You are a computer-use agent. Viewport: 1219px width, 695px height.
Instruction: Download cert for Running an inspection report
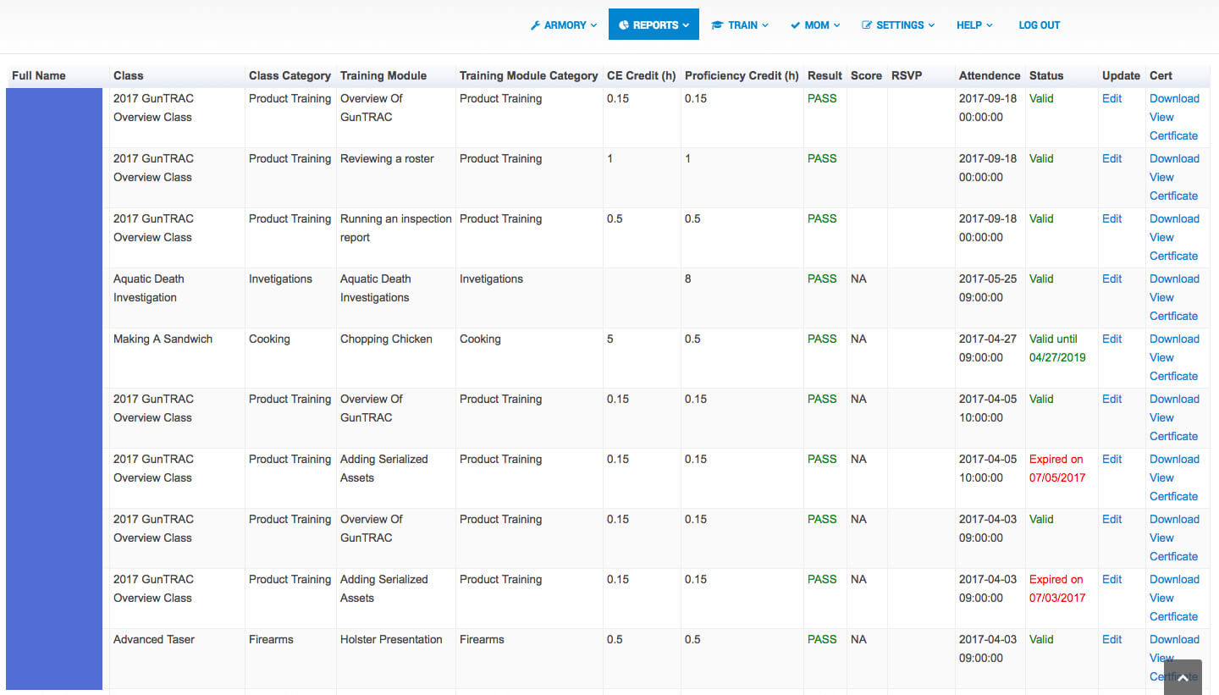pos(1174,218)
